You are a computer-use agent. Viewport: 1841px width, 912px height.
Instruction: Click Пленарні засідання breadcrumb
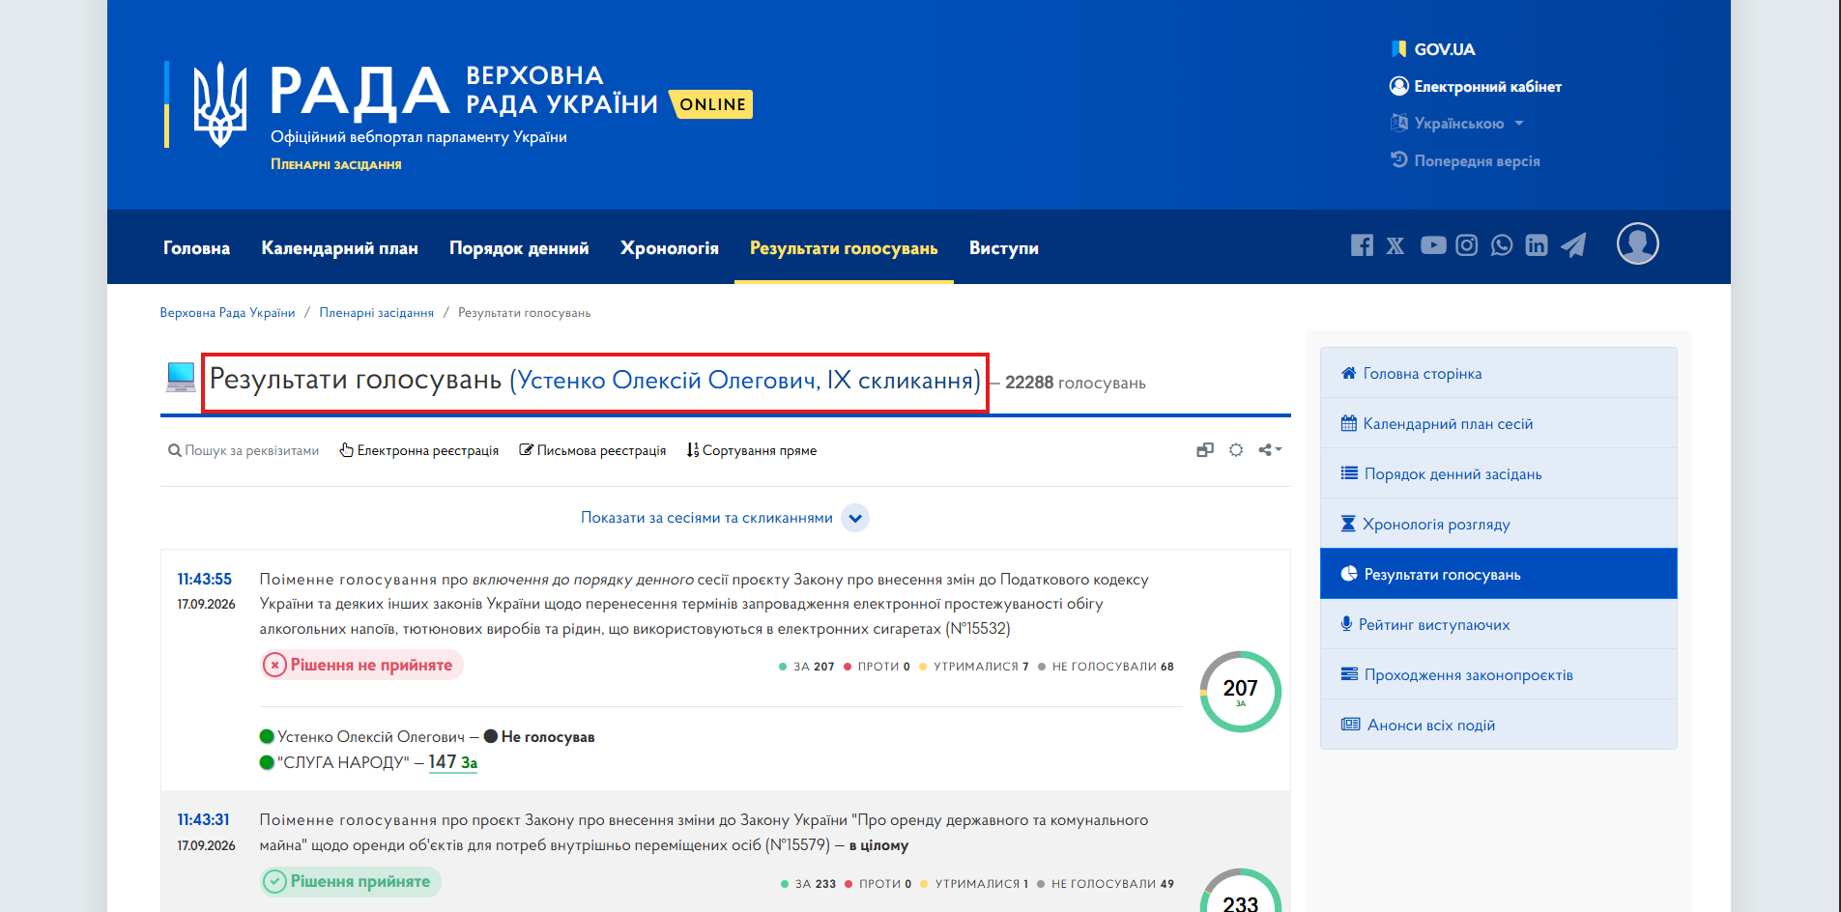[377, 313]
